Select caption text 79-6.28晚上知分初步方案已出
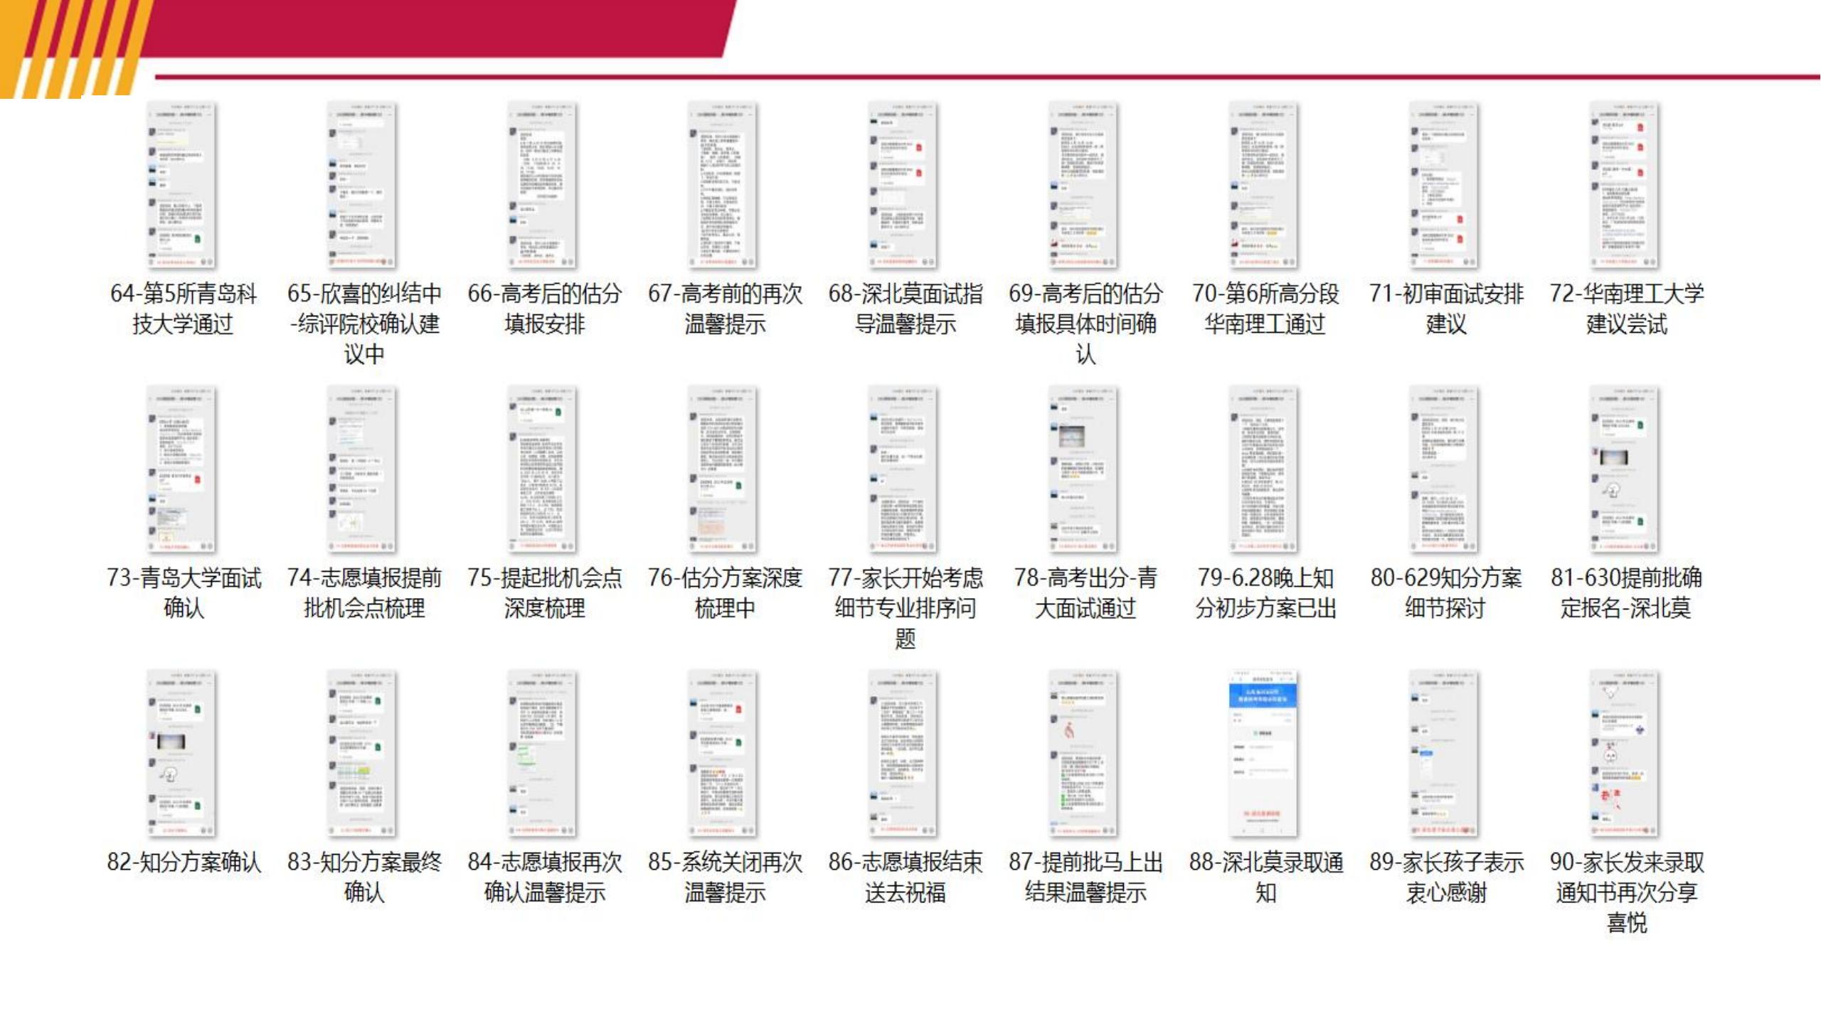 coord(1265,593)
